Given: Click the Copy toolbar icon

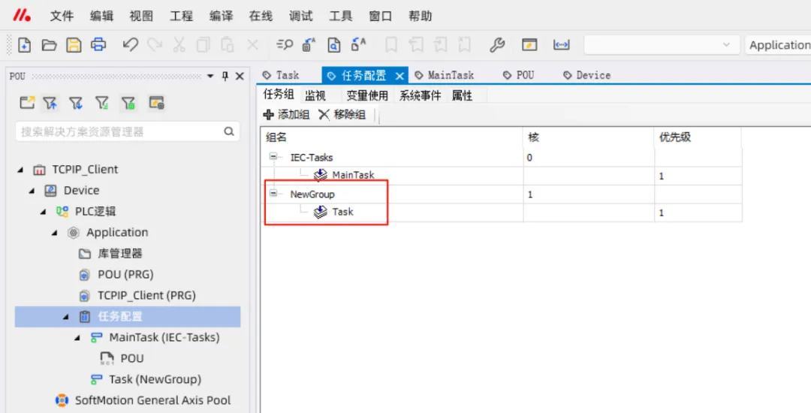Looking at the screenshot, I should tap(204, 45).
